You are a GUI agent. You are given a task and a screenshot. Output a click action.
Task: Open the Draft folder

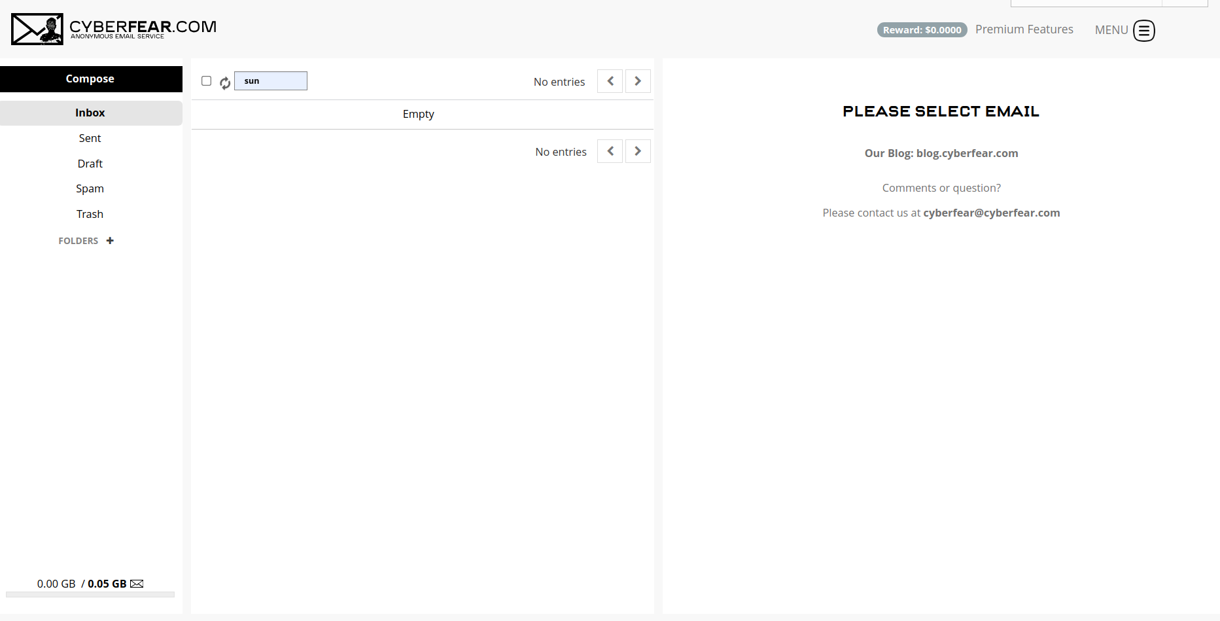(90, 164)
